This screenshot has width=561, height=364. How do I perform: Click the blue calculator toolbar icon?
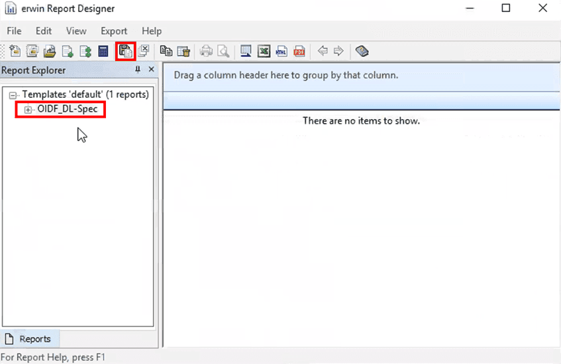[x=103, y=51]
